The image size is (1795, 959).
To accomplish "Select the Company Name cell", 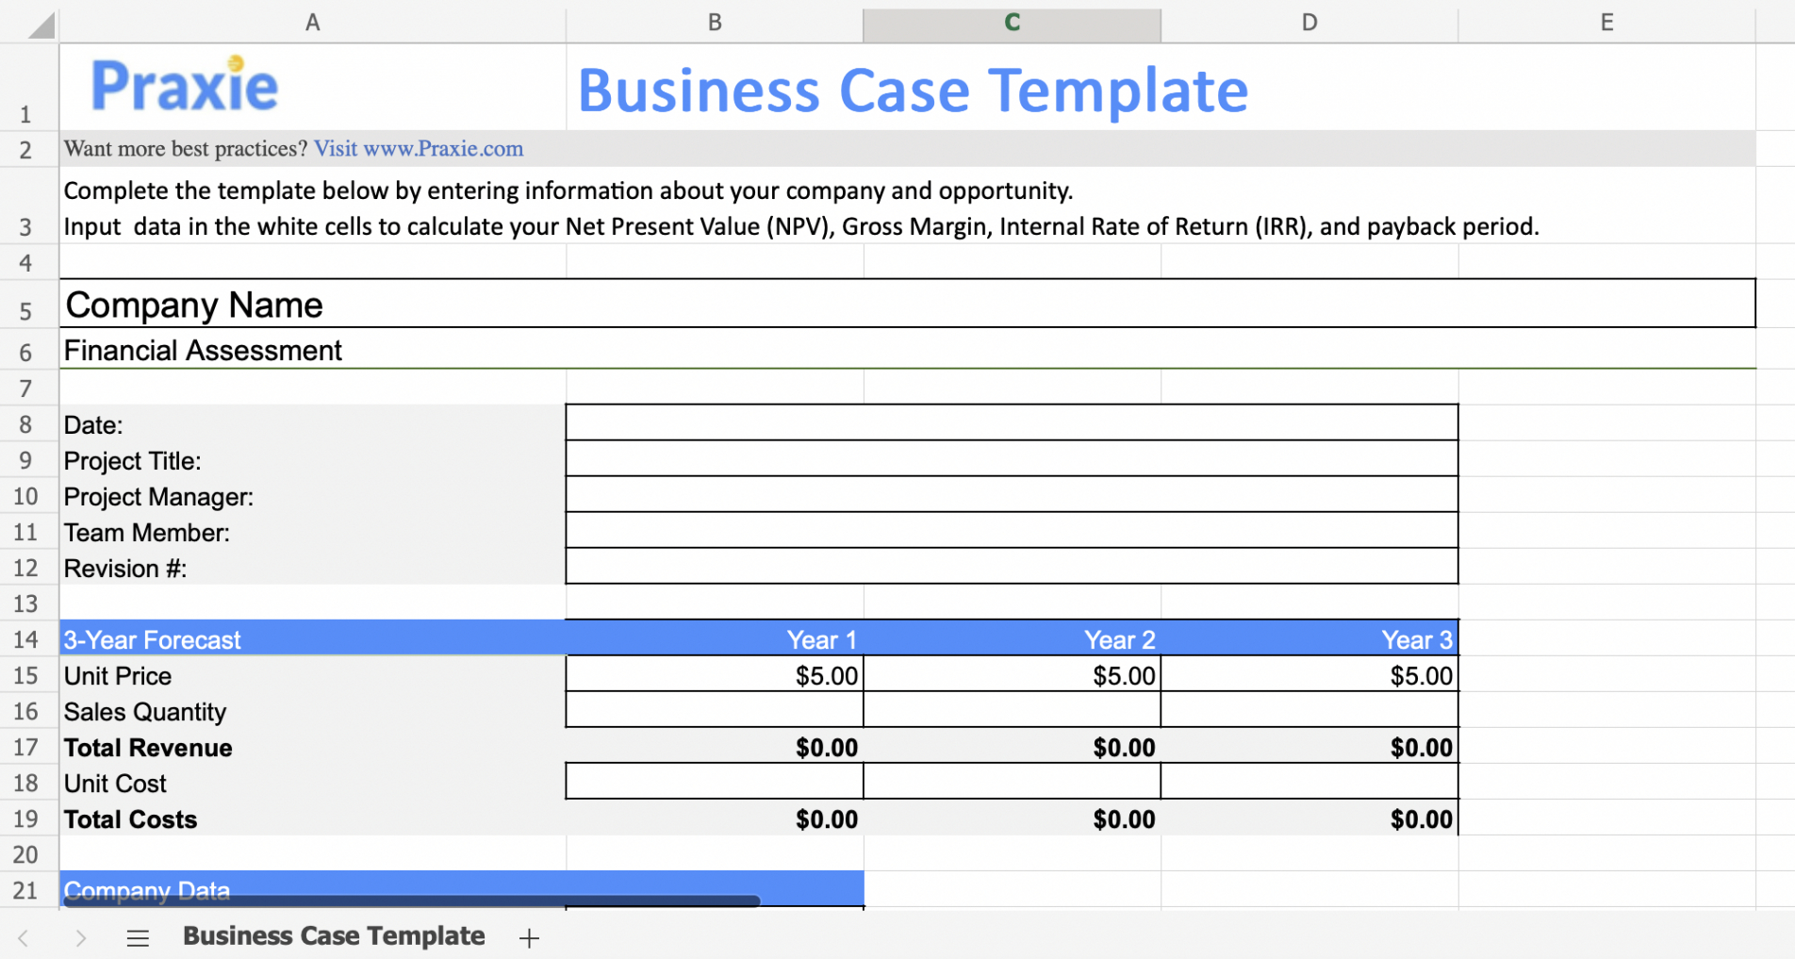I will click(x=907, y=304).
